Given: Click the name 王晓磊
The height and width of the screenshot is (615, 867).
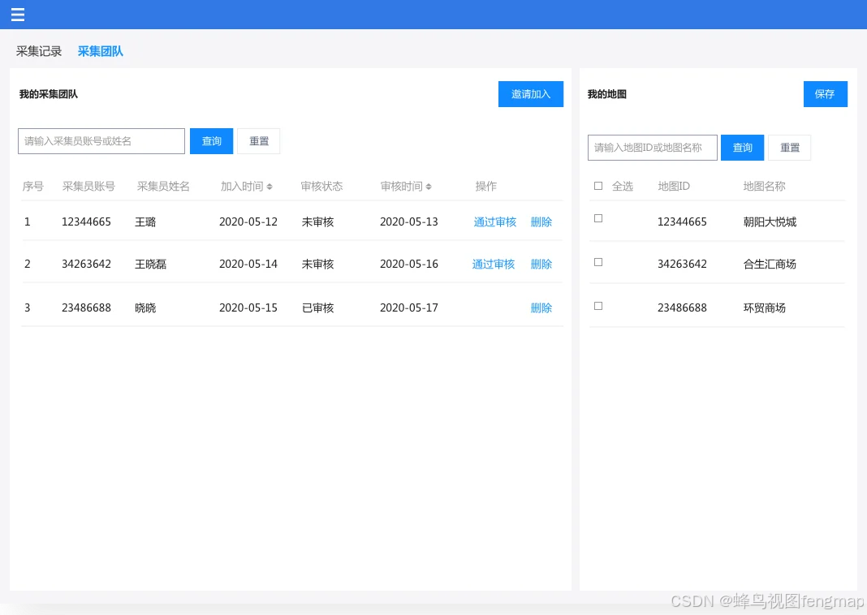Looking at the screenshot, I should click(150, 264).
